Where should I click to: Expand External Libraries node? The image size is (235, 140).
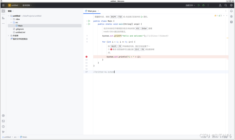coord(8,36)
